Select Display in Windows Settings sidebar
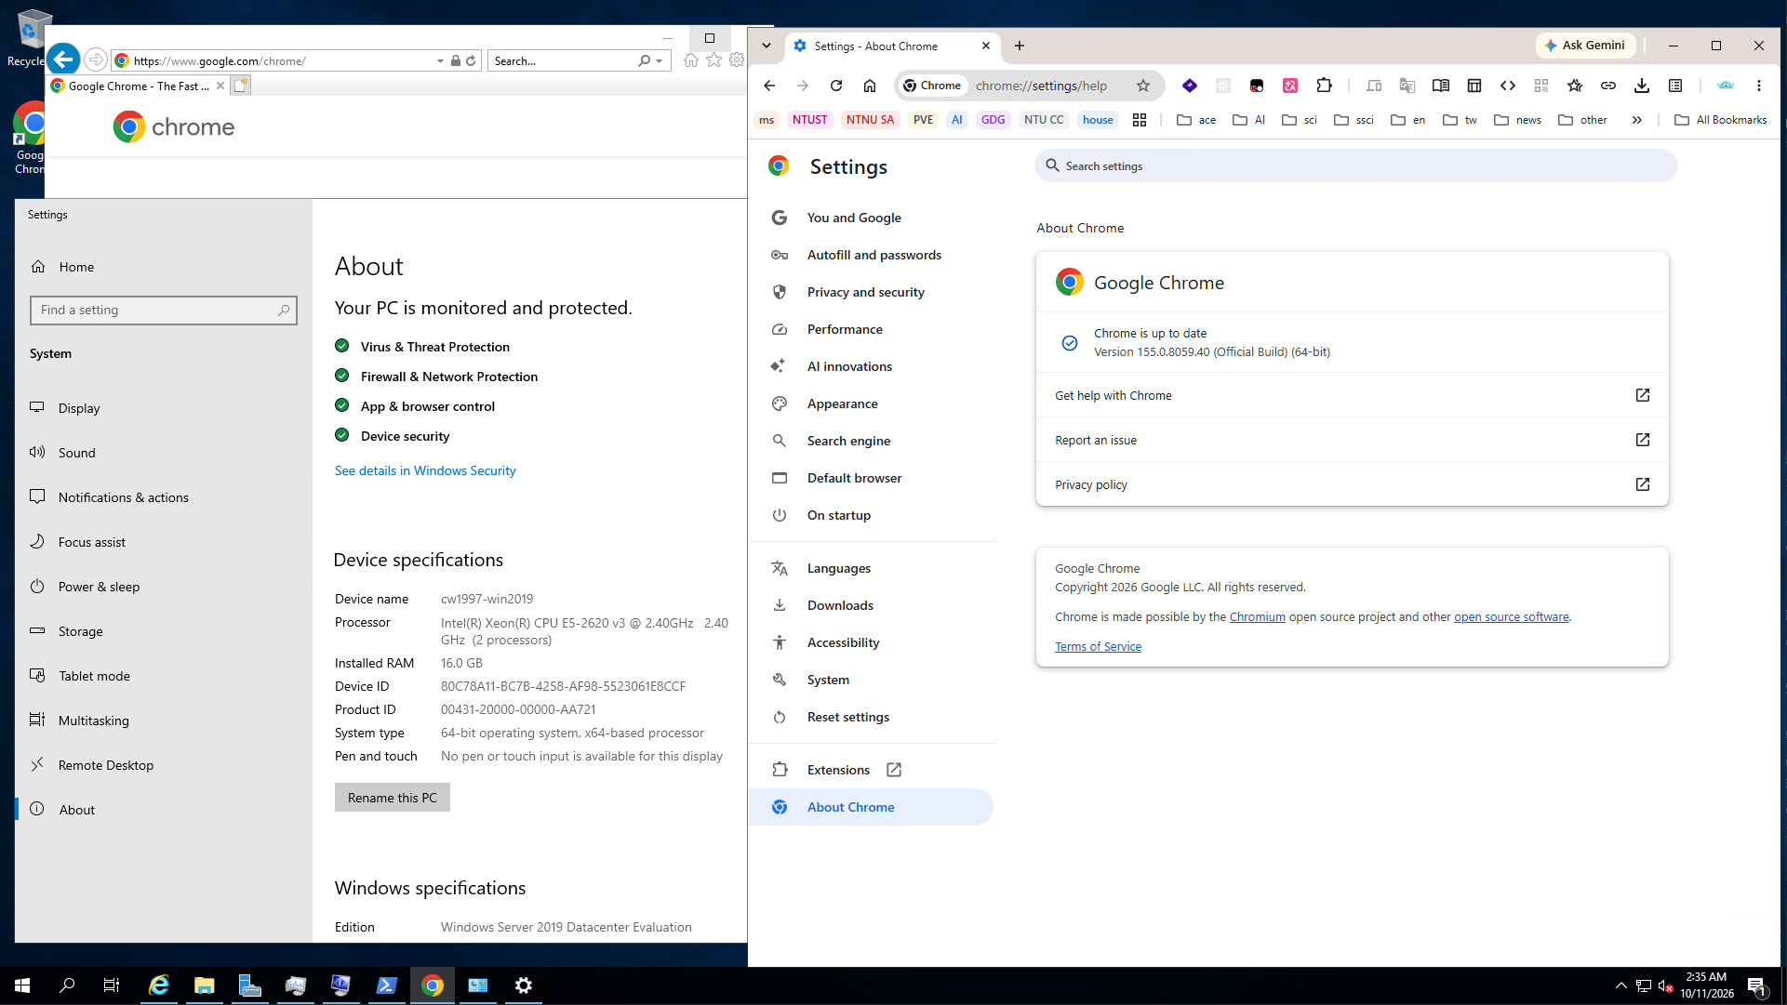1787x1005 pixels. point(164,408)
